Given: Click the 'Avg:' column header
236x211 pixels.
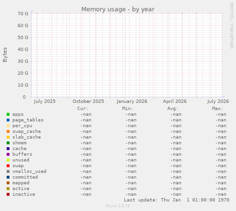Looking at the screenshot, I should pos(173,109).
